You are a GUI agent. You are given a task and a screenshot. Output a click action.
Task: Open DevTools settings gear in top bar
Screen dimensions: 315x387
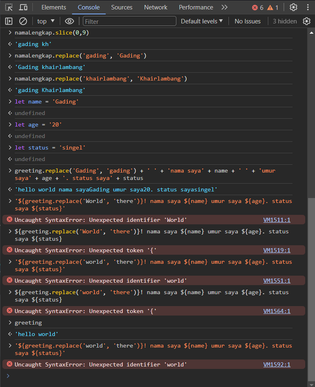[x=293, y=7]
